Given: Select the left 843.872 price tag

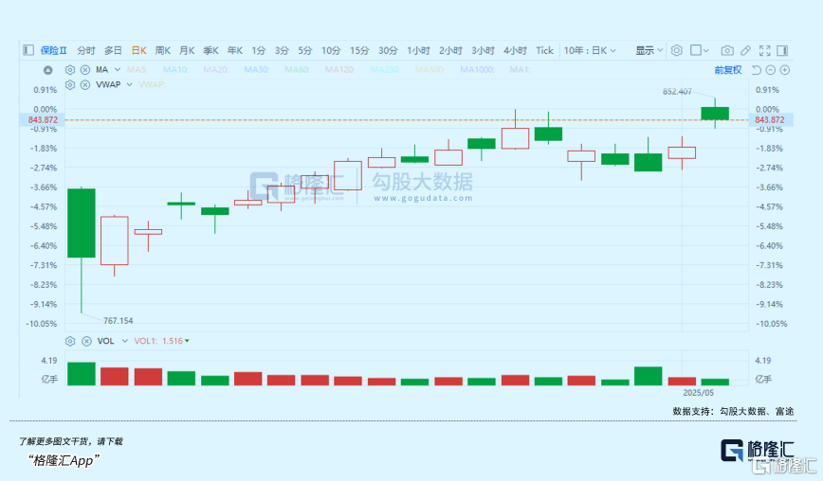Looking at the screenshot, I should click(x=43, y=120).
